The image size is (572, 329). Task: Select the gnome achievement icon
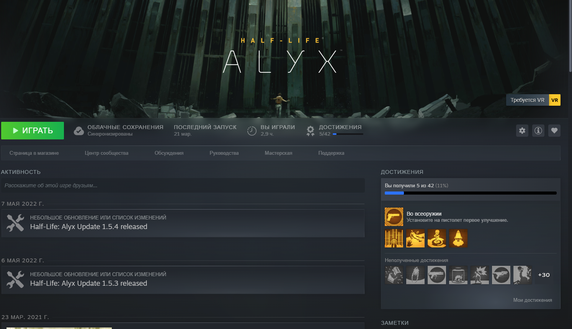point(458,238)
